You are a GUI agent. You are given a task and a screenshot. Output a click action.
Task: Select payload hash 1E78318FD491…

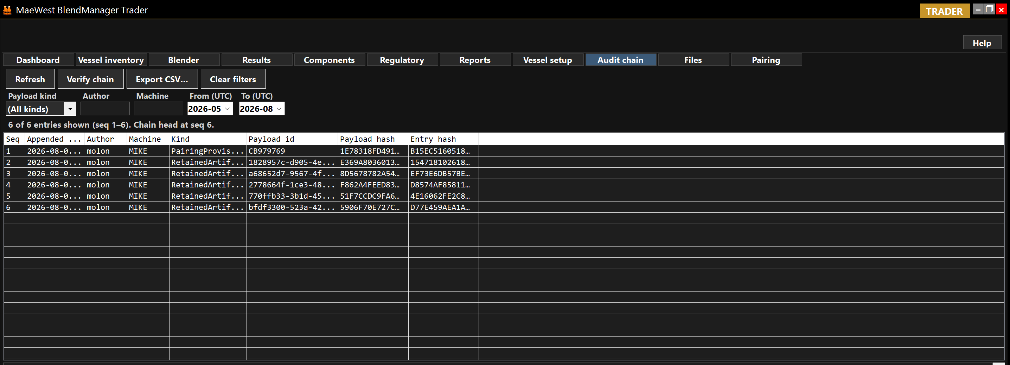tap(373, 151)
